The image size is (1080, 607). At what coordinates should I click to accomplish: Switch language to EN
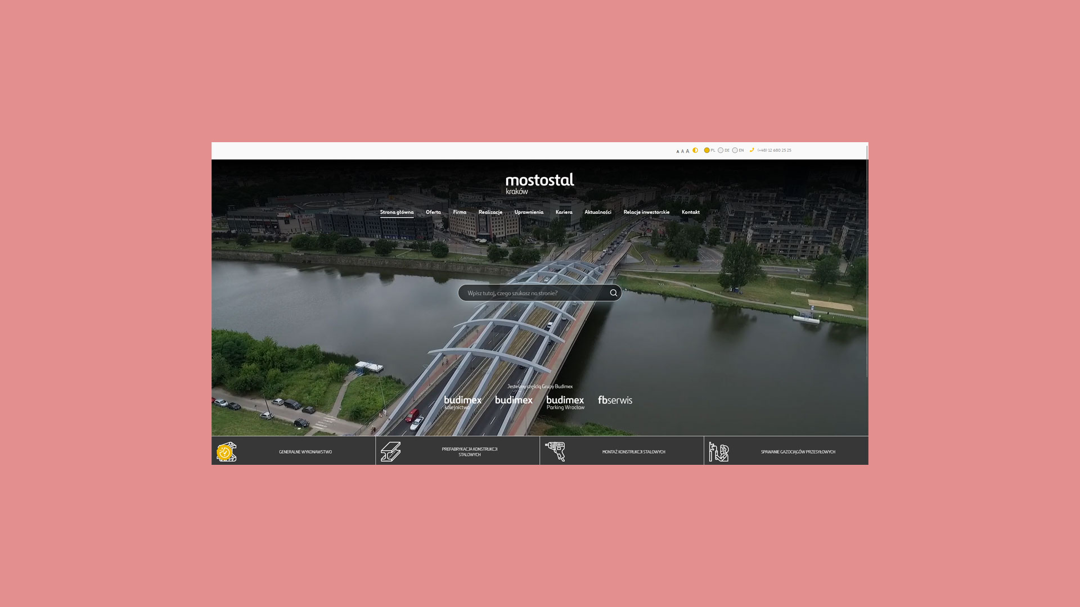735,150
